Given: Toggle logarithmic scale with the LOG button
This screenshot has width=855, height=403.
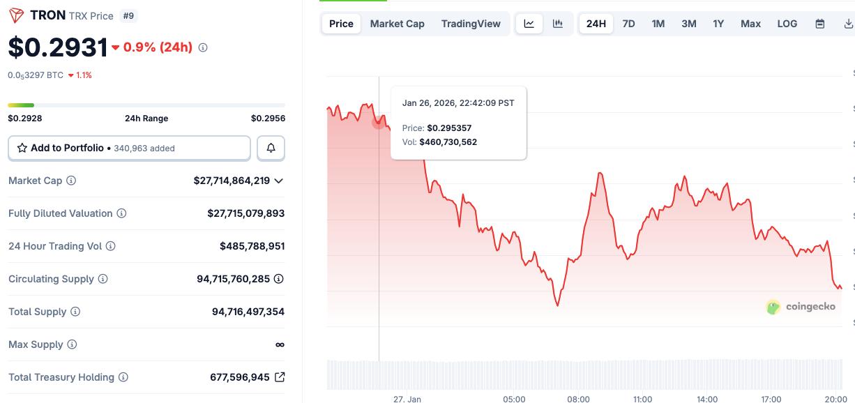Looking at the screenshot, I should [787, 23].
